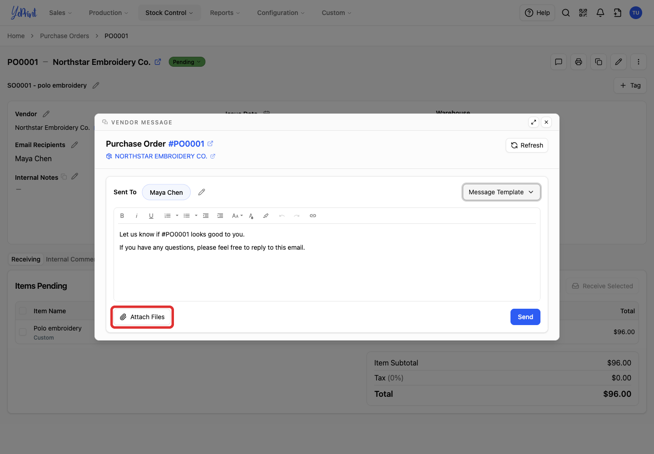Image resolution: width=654 pixels, height=454 pixels.
Task: Click the Attach Files button
Action: tap(142, 317)
